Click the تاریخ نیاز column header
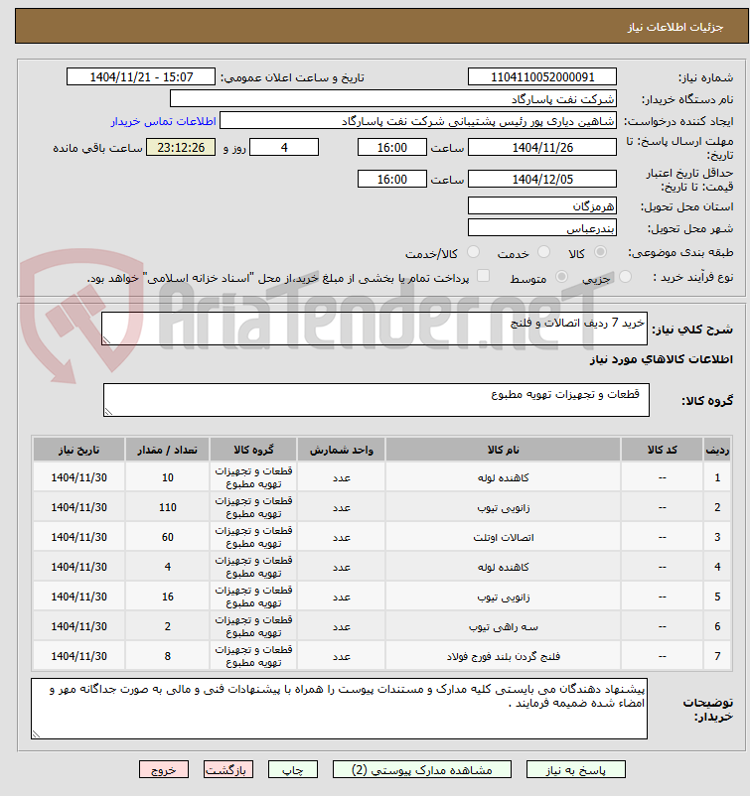This screenshot has height=796, width=750. 78,450
